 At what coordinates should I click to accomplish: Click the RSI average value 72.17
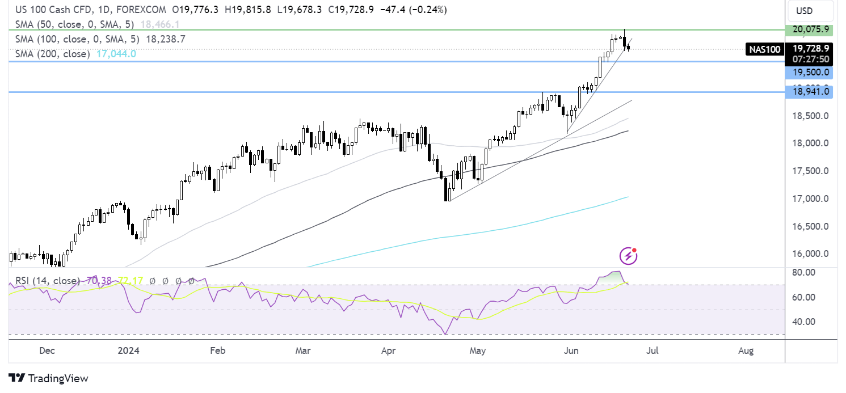130,280
